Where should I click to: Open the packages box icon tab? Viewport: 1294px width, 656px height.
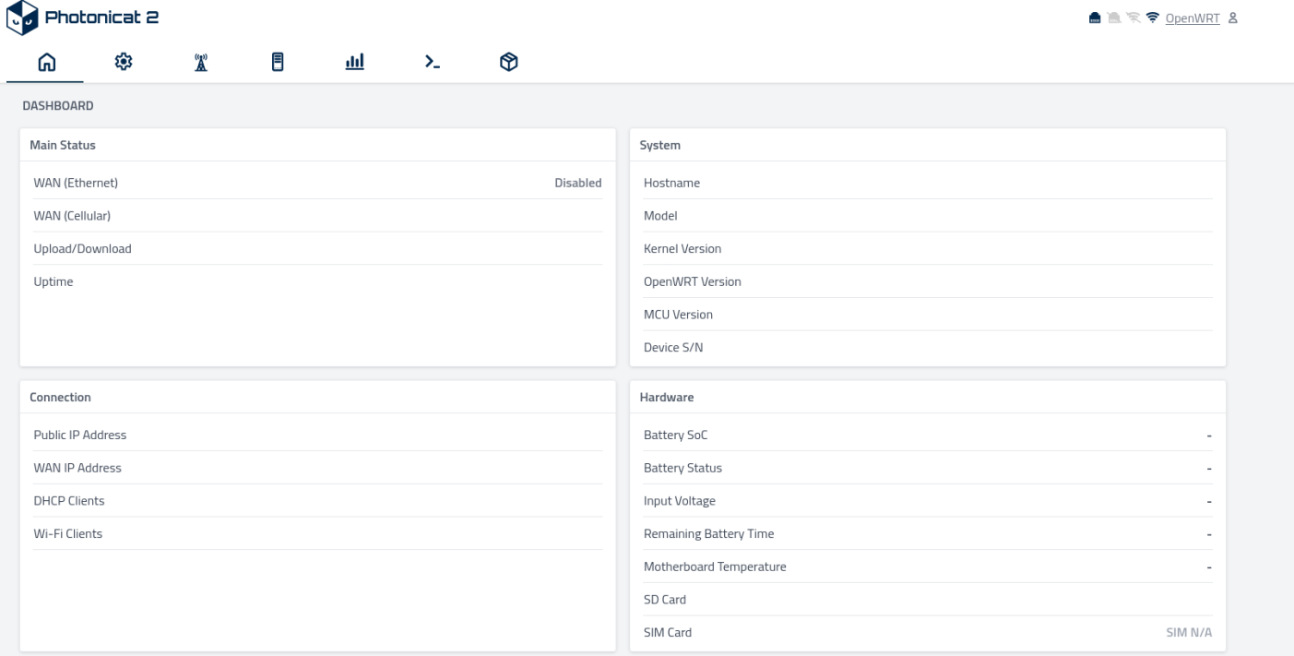[x=508, y=62]
